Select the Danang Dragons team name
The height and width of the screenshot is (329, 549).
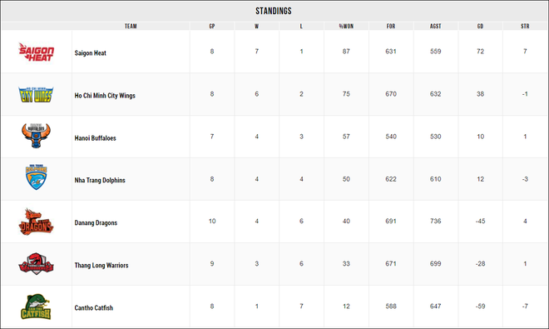point(96,222)
